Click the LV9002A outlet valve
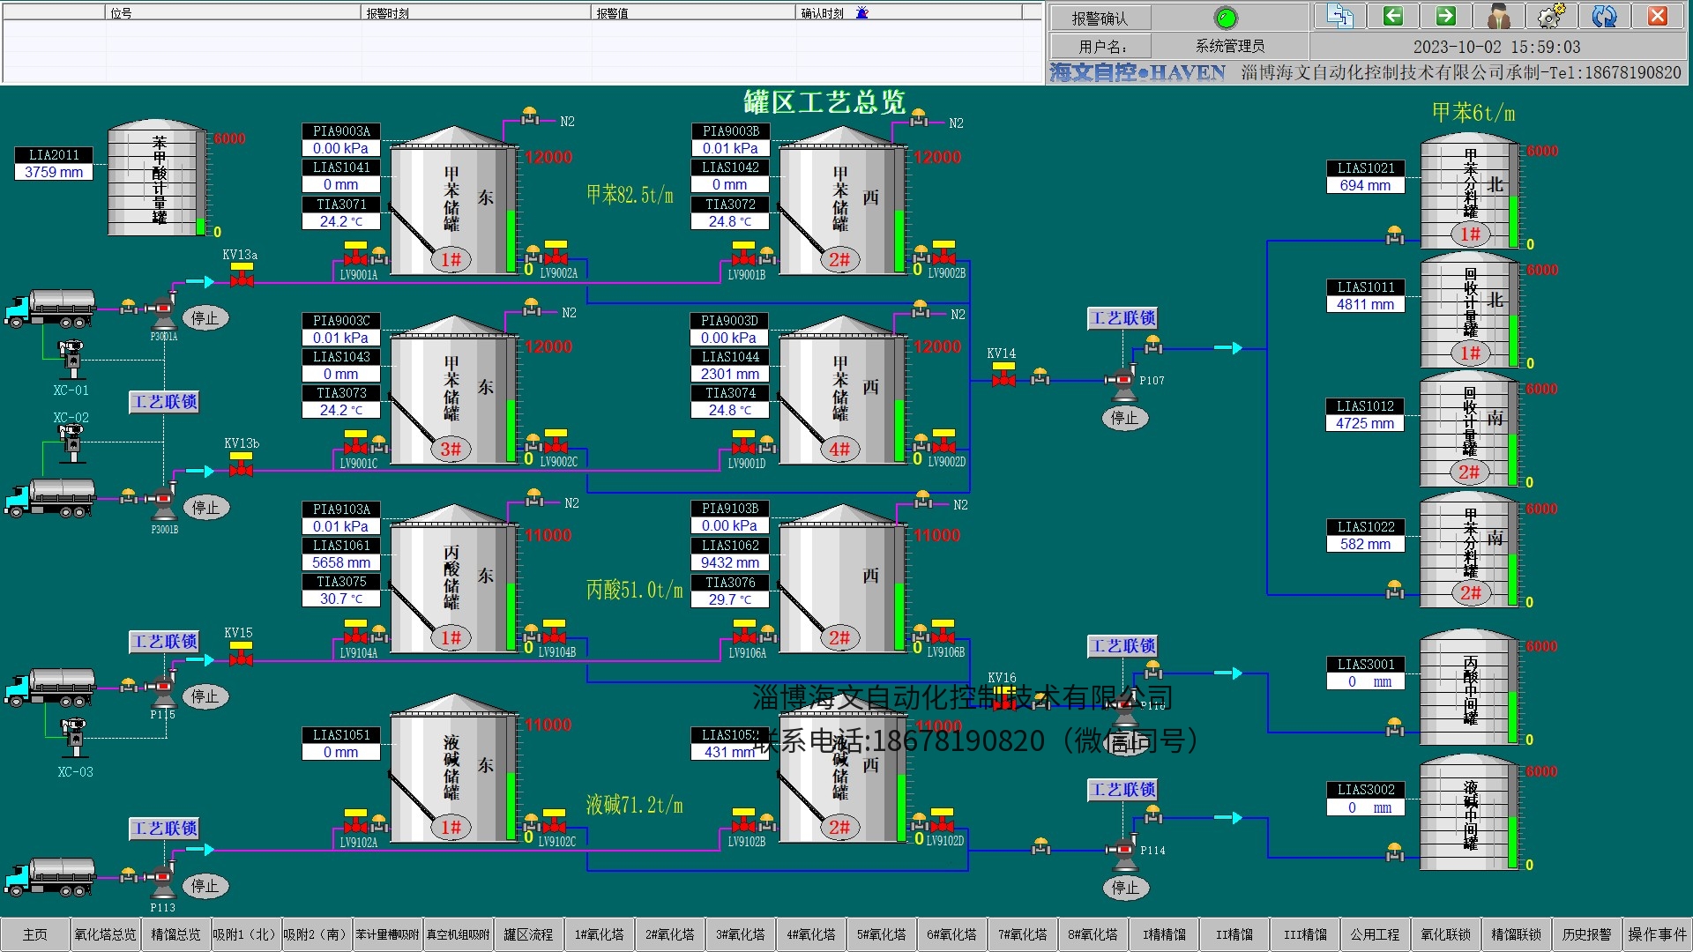The width and height of the screenshot is (1693, 952). (x=556, y=253)
